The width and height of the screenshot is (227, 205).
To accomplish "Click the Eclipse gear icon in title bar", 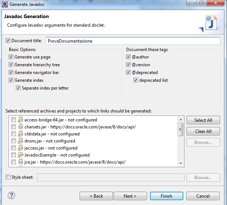I will pos(5,4).
